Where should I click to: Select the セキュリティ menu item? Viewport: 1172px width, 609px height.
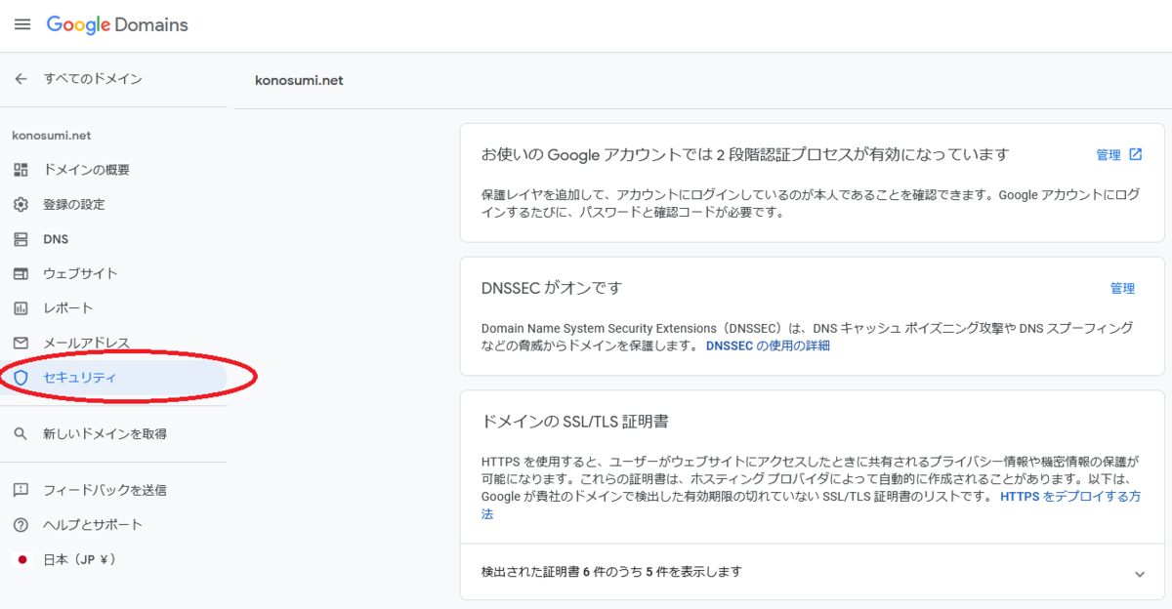tap(113, 378)
